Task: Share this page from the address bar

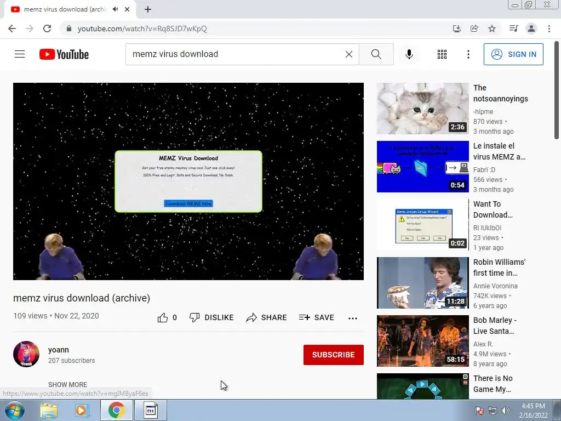Action: (474, 29)
